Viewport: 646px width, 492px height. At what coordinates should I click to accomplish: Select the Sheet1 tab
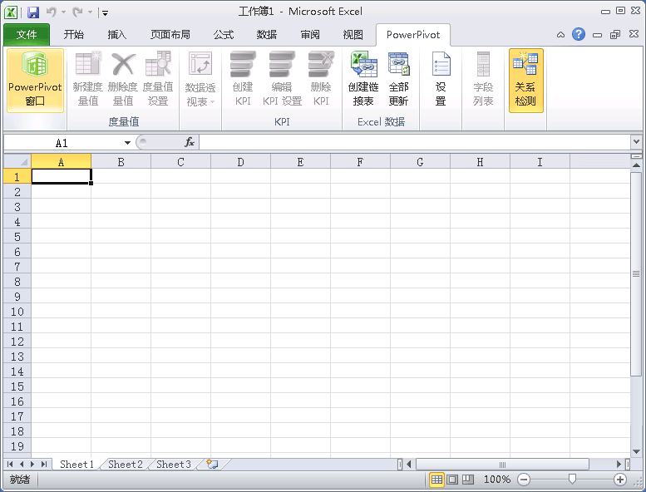[76, 465]
